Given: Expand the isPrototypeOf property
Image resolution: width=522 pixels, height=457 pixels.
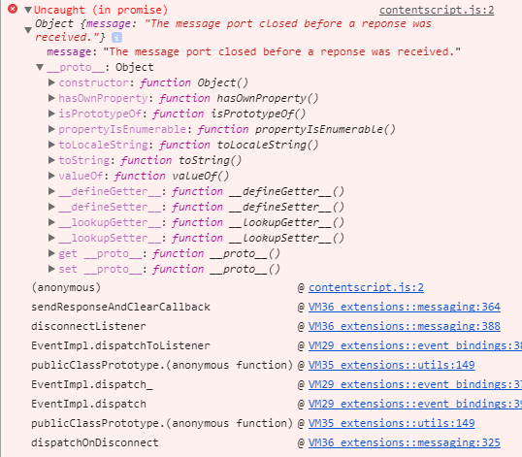Looking at the screenshot, I should point(51,114).
